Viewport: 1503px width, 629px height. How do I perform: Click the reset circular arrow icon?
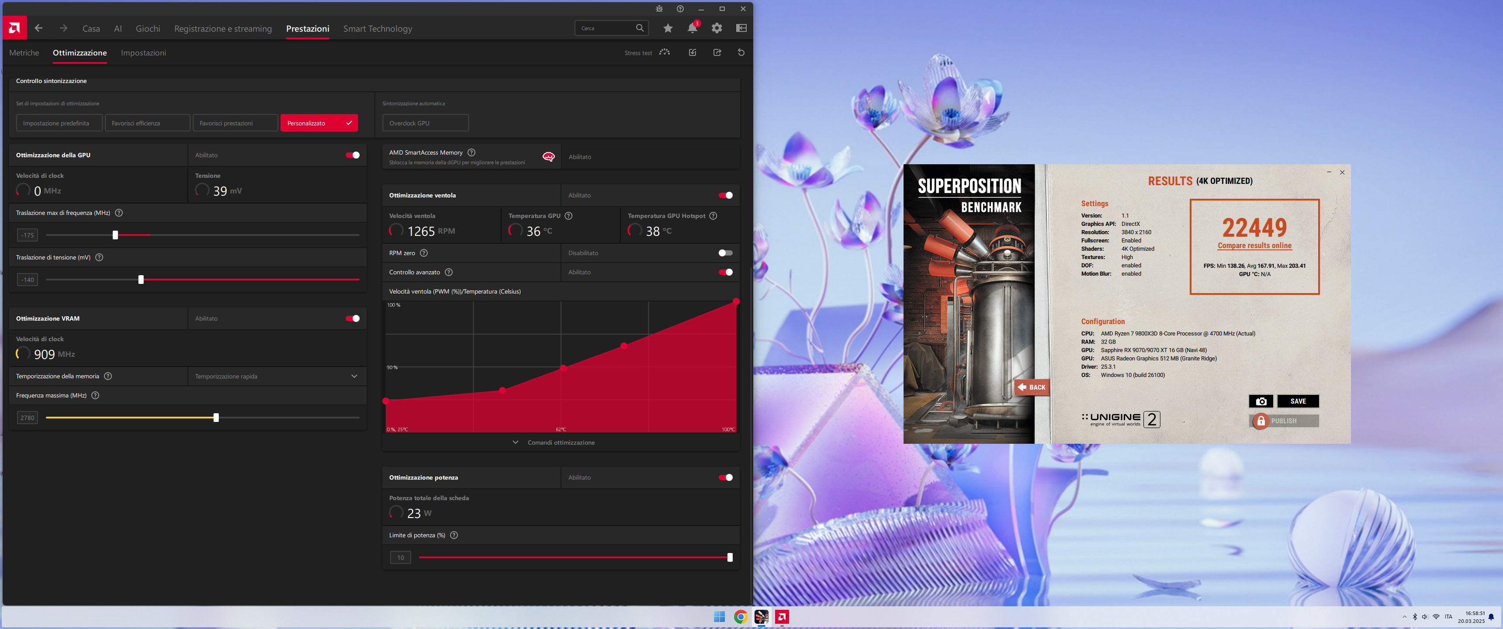click(x=741, y=52)
